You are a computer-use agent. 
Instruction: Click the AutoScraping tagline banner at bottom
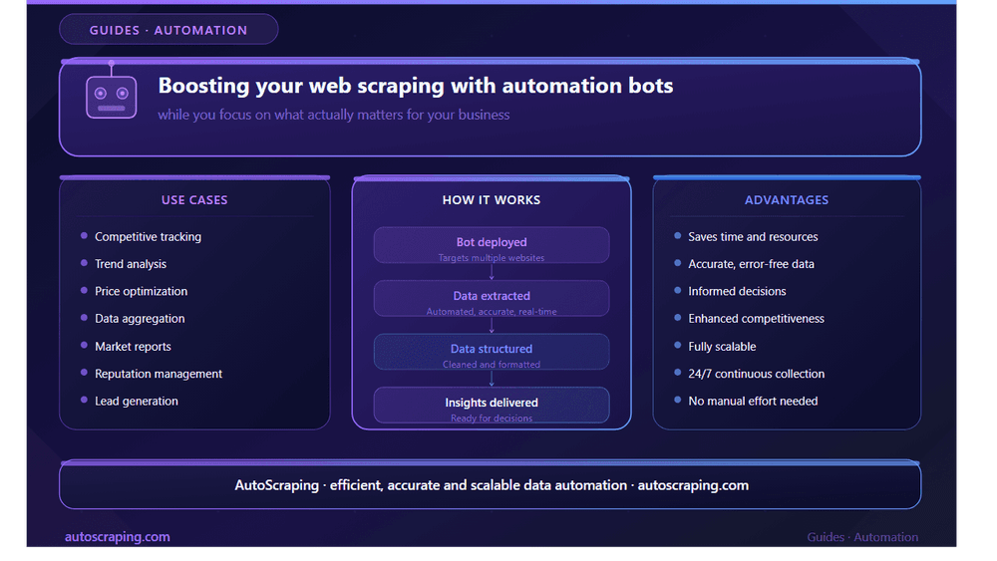491,485
